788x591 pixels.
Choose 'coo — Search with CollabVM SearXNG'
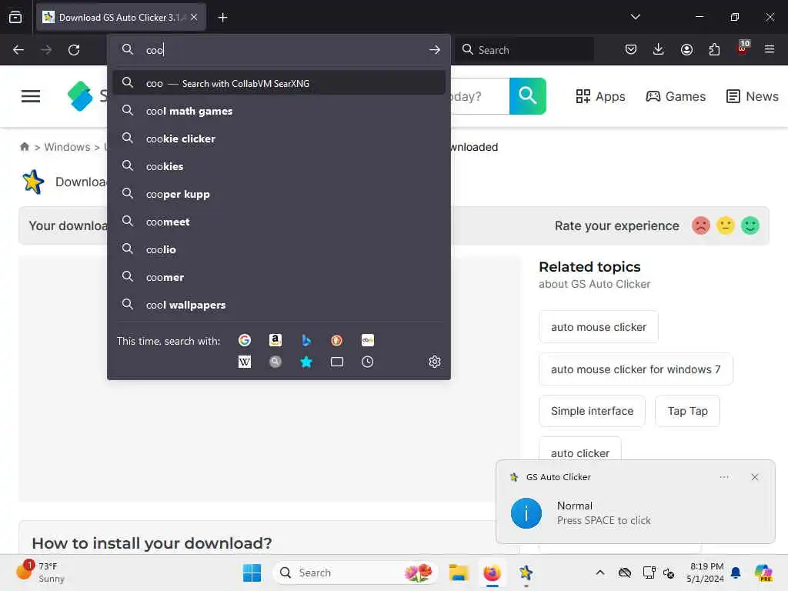click(279, 83)
